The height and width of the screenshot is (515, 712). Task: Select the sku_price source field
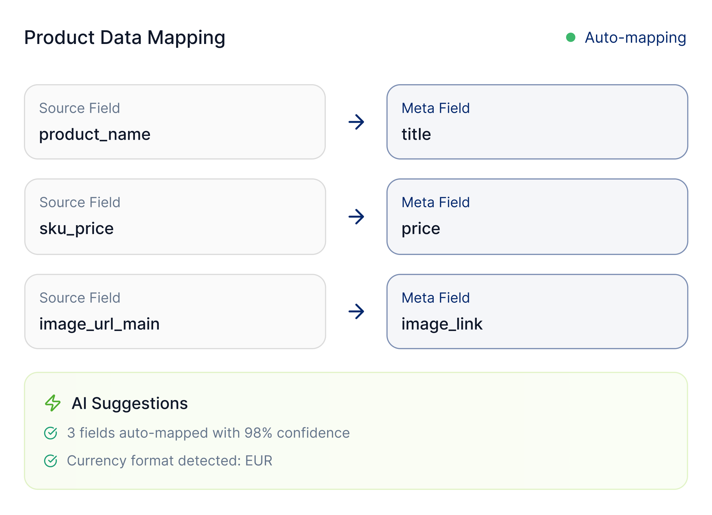tap(175, 217)
